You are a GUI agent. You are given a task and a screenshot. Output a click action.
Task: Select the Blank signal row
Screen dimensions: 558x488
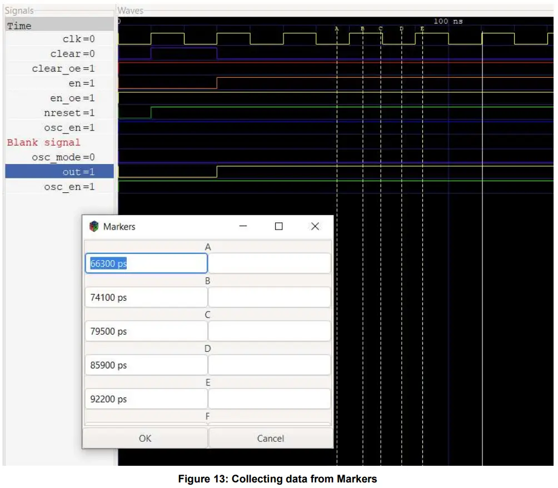click(59, 142)
